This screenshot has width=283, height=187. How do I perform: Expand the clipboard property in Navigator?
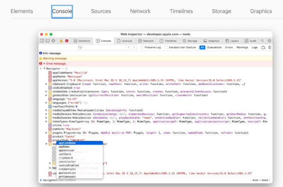coord(46,84)
